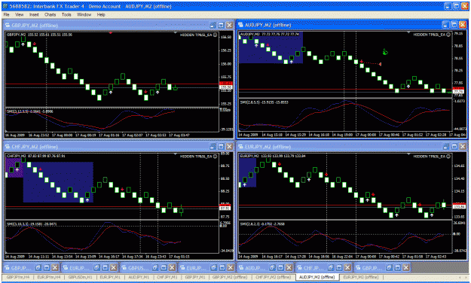Switch to the CHFJPY,M1 chart tab

167,277
